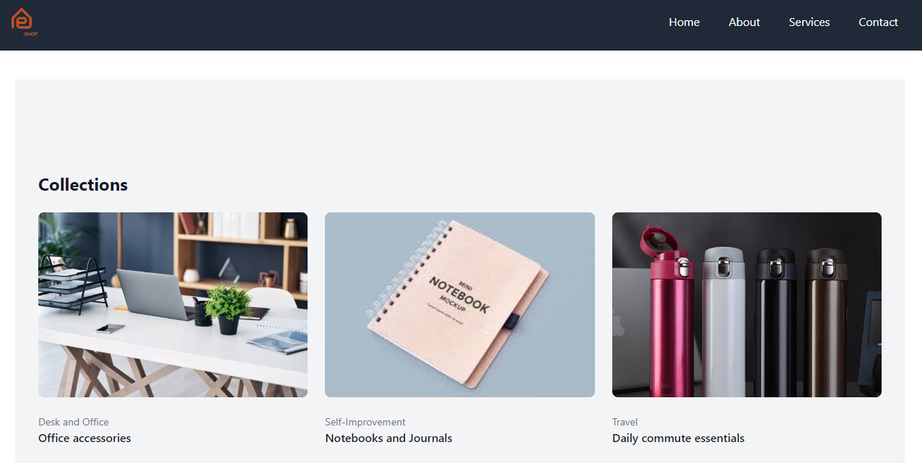Screen dimensions: 922x463
Task: Click the Travel category label
Action: click(x=625, y=422)
